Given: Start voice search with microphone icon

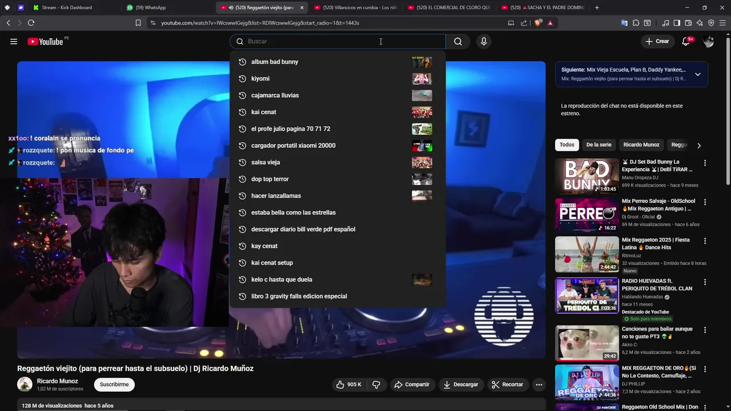Looking at the screenshot, I should point(484,41).
